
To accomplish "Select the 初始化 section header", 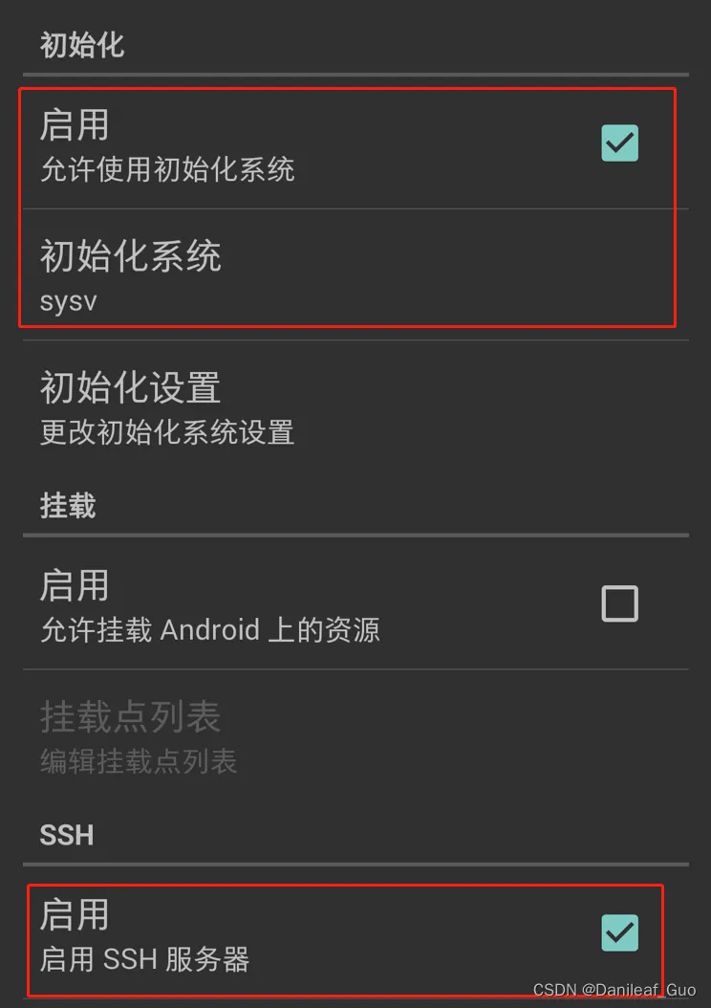I will (x=81, y=45).
